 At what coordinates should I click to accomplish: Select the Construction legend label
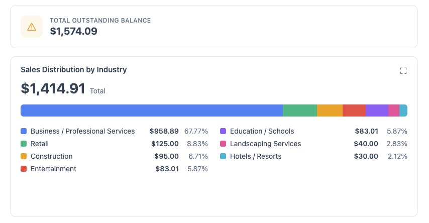(52, 156)
